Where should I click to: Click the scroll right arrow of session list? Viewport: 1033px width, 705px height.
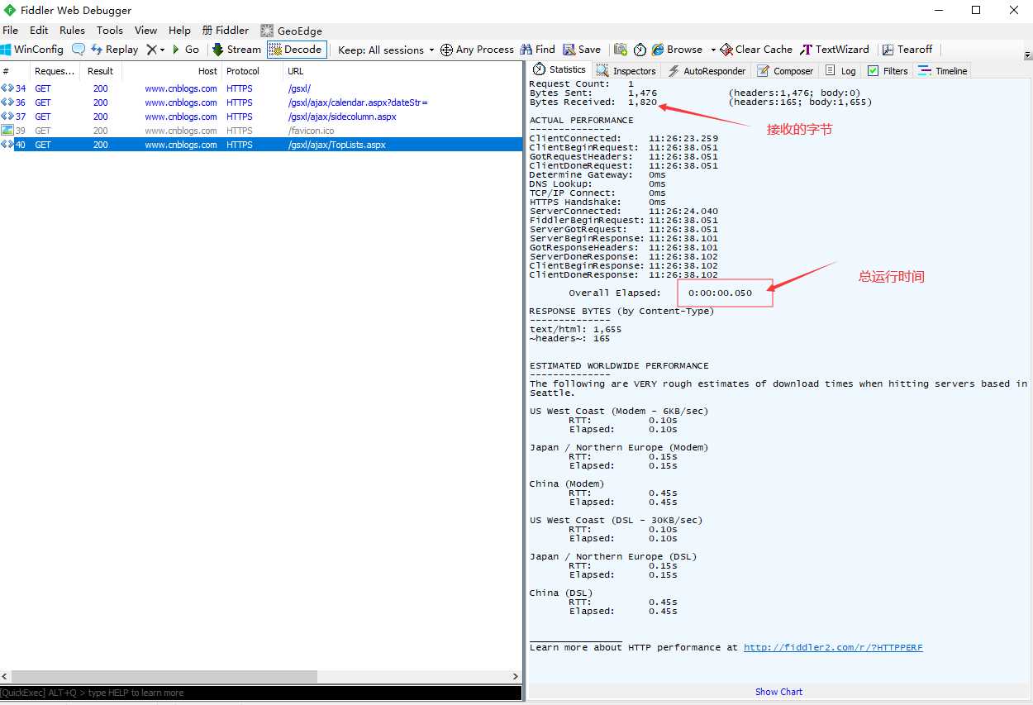coord(516,676)
